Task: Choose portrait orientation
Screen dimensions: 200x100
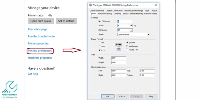Action: (x=127, y=42)
